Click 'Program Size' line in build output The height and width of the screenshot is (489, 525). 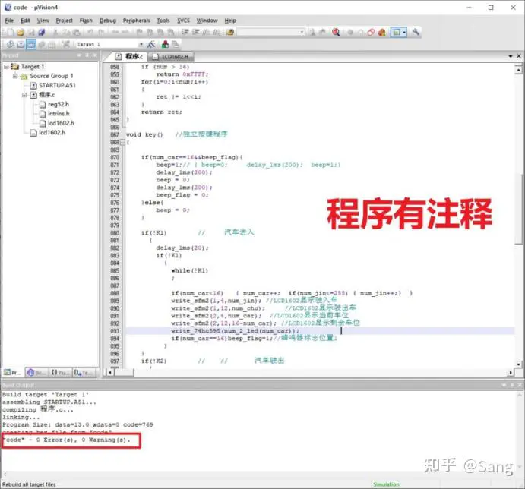(77, 424)
